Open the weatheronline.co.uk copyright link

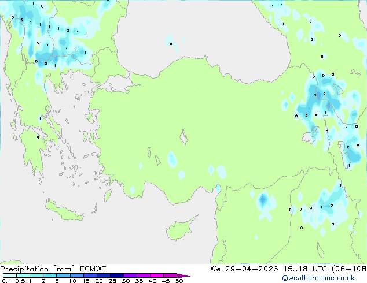(x=318, y=278)
